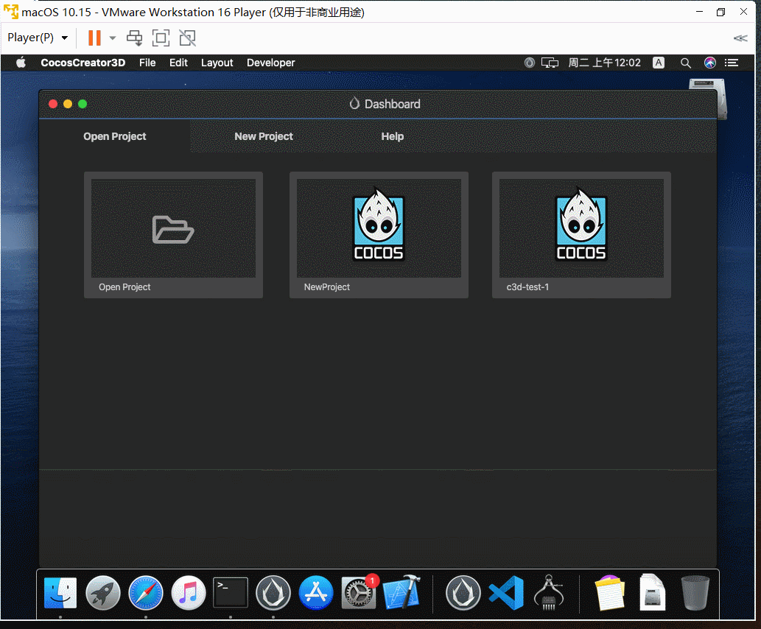Click the running Cocos Creator Dock icon
The height and width of the screenshot is (629, 761).
(x=273, y=593)
